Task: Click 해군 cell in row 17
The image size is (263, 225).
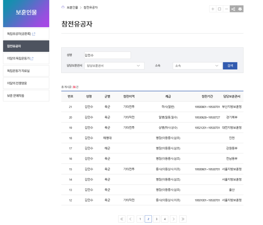Action: click(107, 148)
